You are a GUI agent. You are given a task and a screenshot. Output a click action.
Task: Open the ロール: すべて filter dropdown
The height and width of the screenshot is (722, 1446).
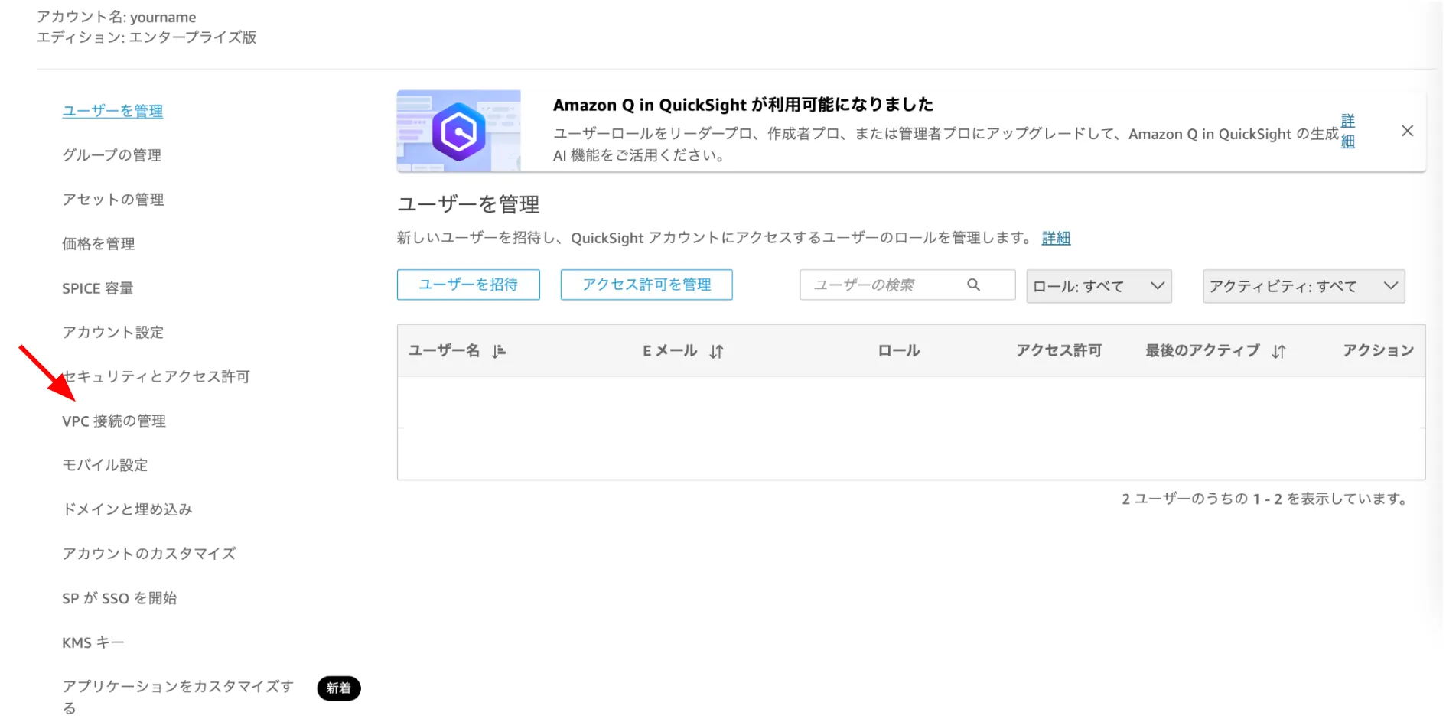coord(1098,286)
